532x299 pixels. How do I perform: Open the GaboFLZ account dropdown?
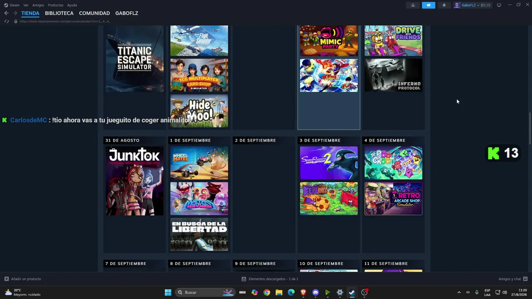pyautogui.click(x=472, y=5)
